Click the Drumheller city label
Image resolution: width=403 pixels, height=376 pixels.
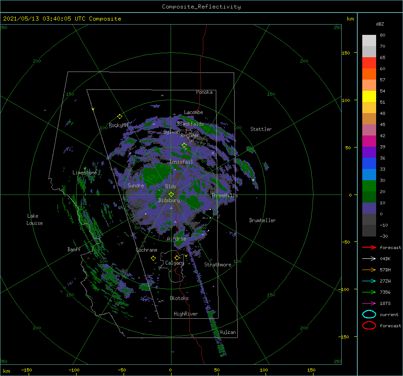coord(262,220)
